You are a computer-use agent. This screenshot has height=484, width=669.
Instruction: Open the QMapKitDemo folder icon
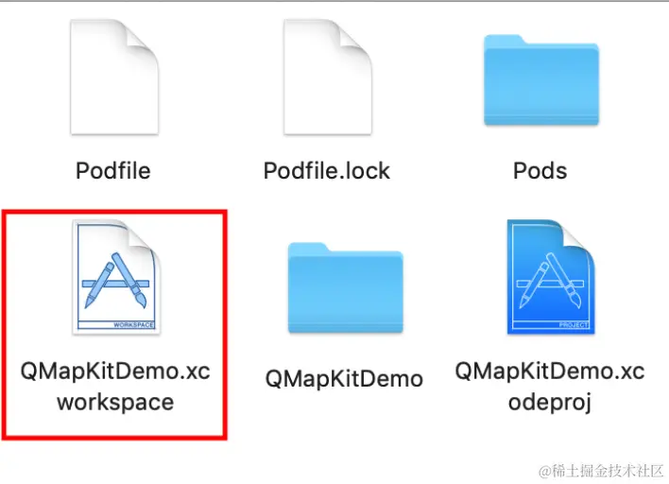(345, 288)
